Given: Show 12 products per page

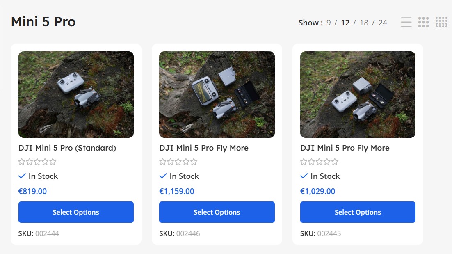Looking at the screenshot, I should point(345,23).
